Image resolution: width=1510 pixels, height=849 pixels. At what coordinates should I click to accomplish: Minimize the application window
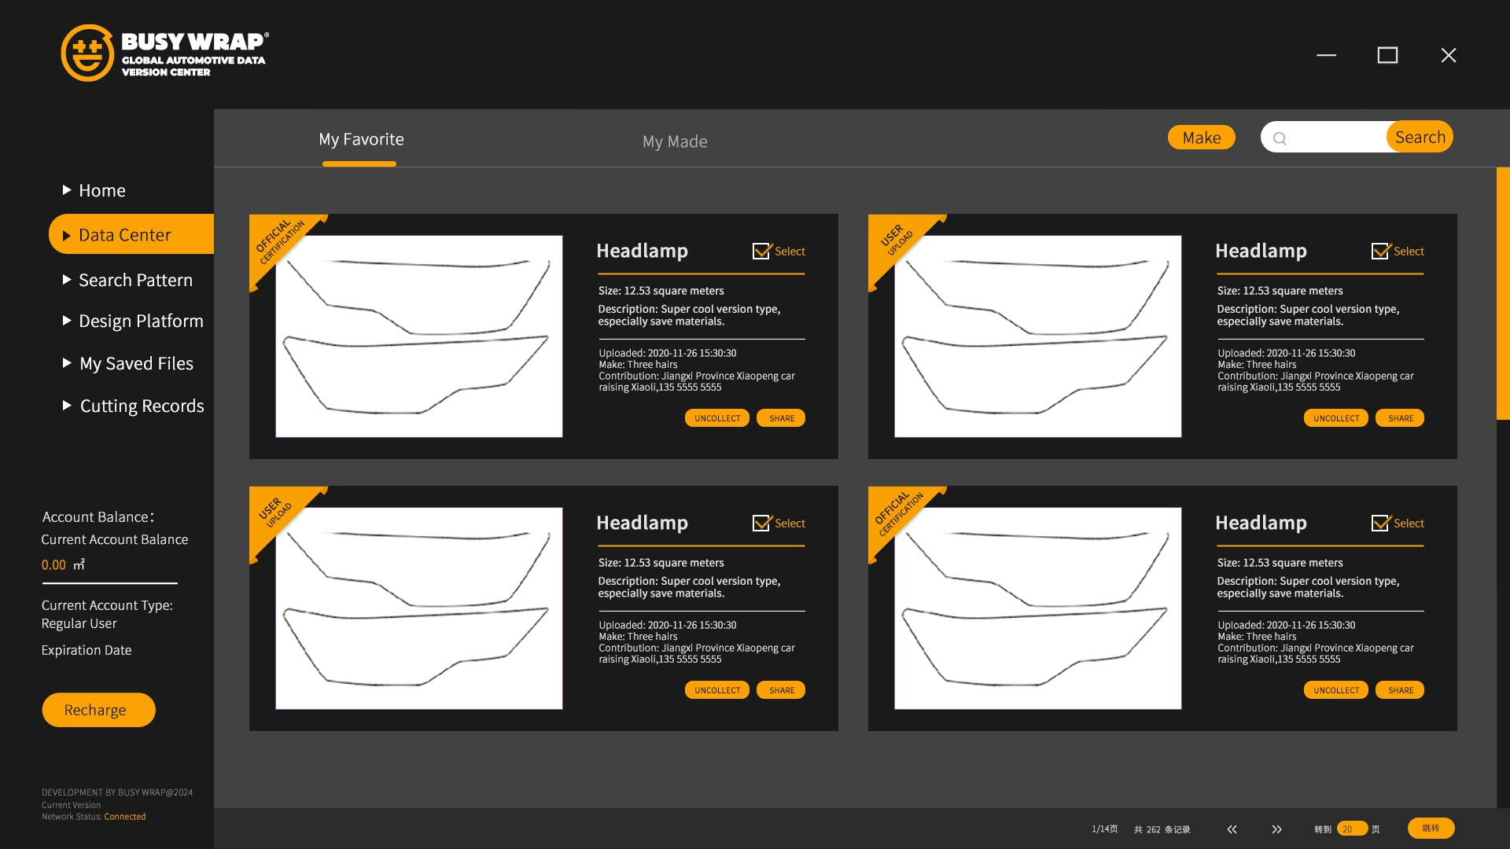tap(1327, 55)
